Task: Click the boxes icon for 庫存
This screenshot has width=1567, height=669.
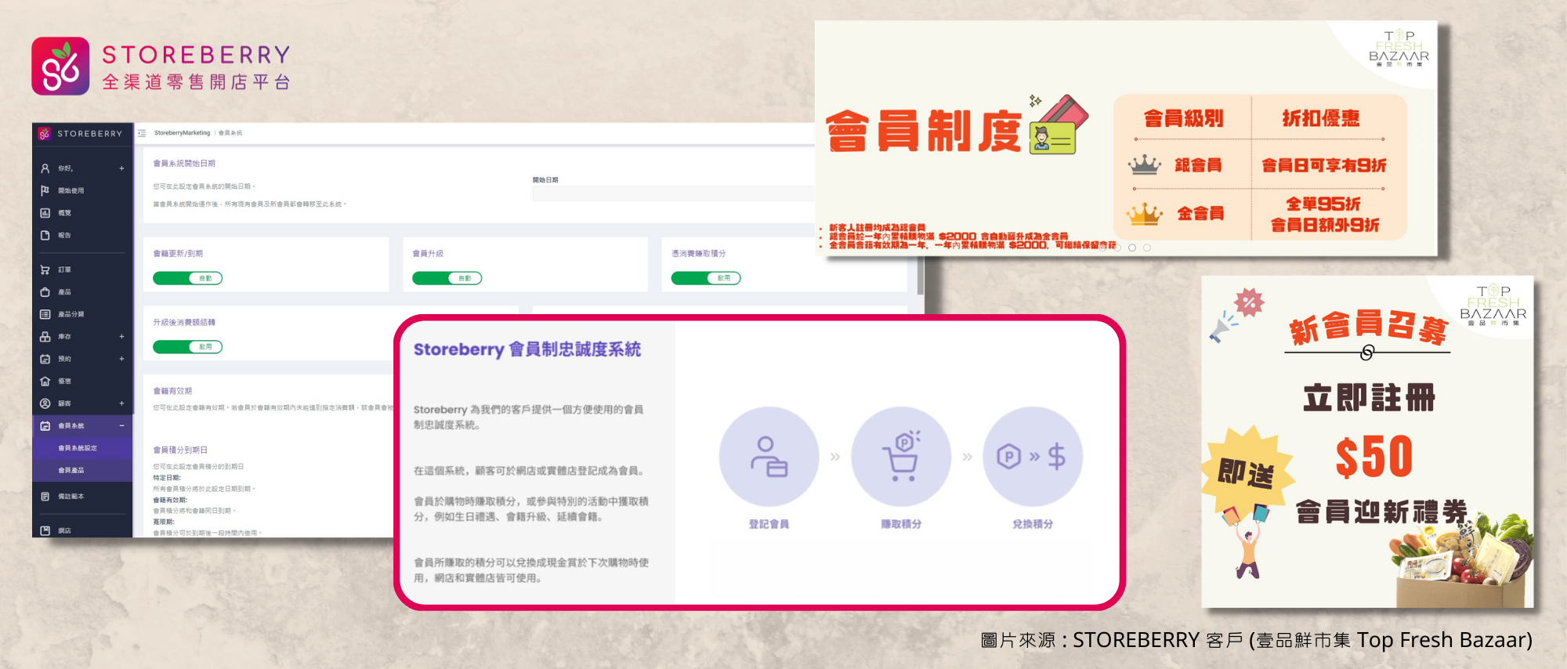Action: (45, 337)
